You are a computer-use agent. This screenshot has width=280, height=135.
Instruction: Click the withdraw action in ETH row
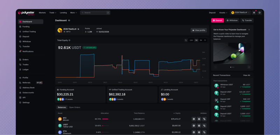pos(199,132)
